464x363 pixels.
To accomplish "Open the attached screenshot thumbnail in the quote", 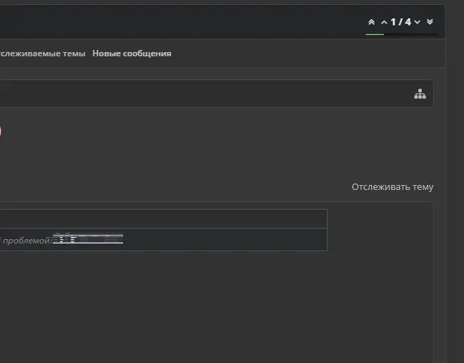I will tap(88, 238).
